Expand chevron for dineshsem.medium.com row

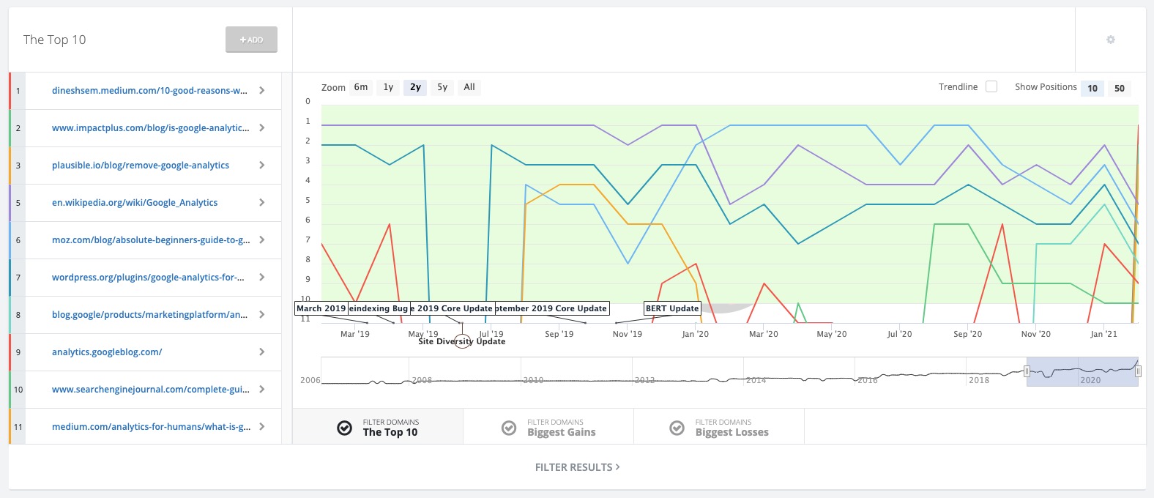click(262, 91)
